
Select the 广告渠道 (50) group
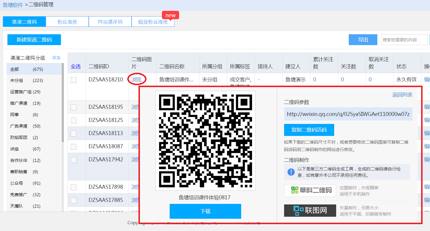click(x=34, y=126)
